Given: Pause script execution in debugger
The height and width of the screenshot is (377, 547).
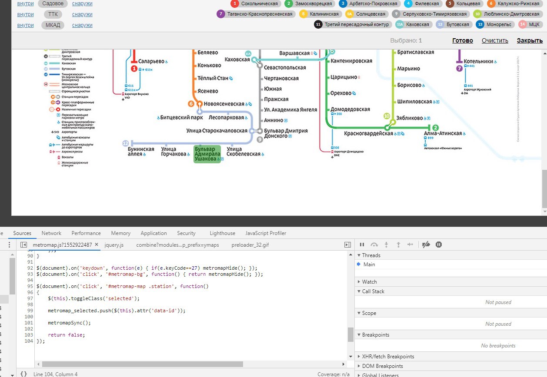Looking at the screenshot, I should click(362, 245).
